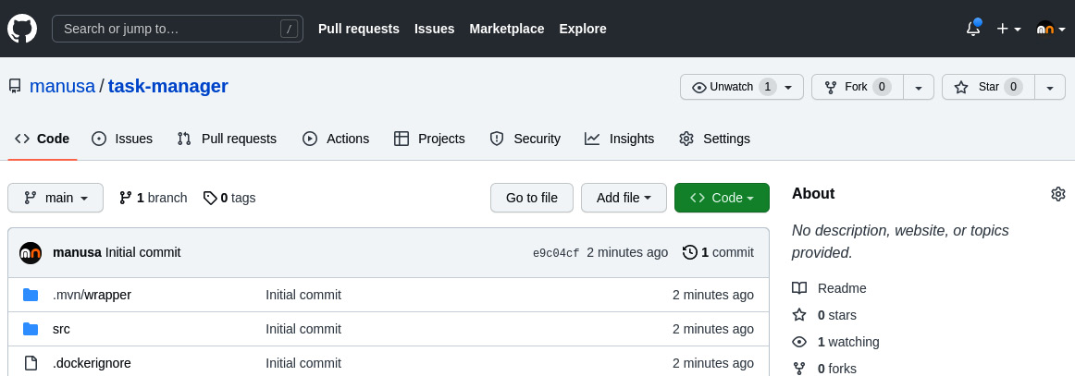Open Initial commit message for src
This screenshot has height=376, width=1075.
pos(303,330)
